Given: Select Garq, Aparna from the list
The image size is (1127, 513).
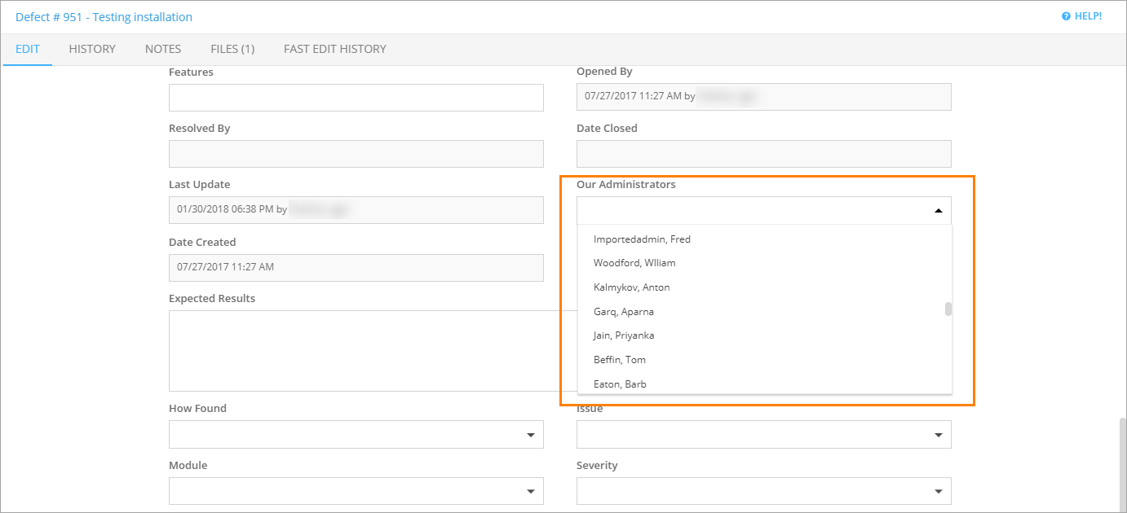Looking at the screenshot, I should pyautogui.click(x=624, y=312).
